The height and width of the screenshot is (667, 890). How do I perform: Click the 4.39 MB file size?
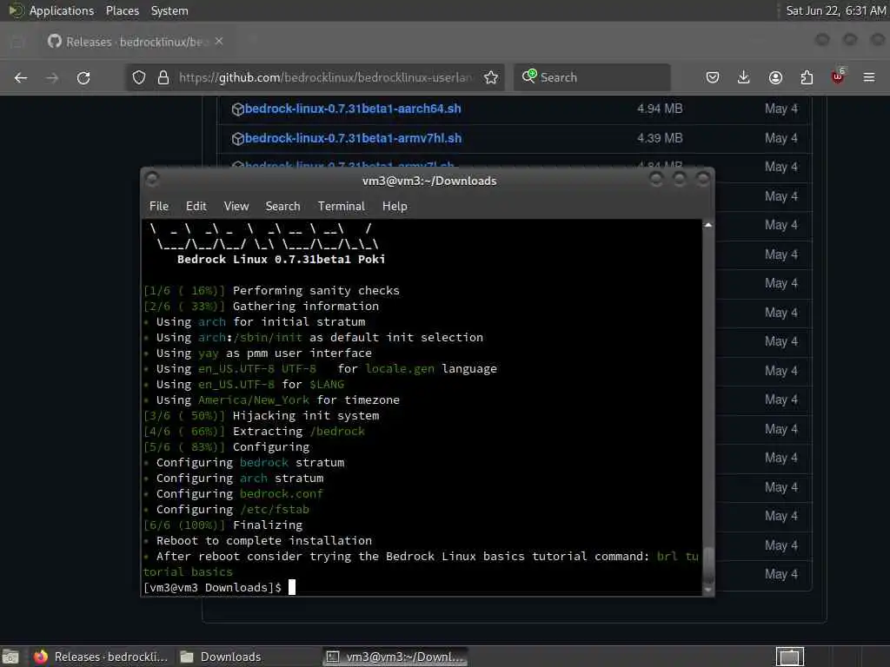[x=660, y=138]
